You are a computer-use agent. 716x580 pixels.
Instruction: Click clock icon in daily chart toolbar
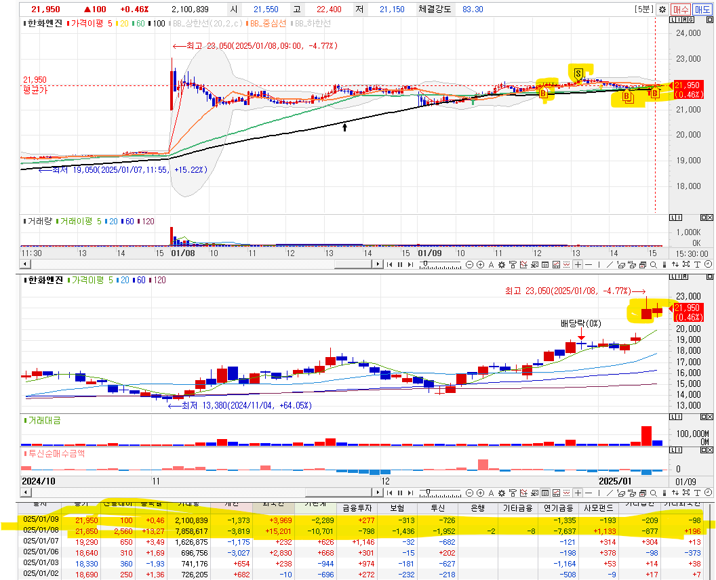point(709,493)
